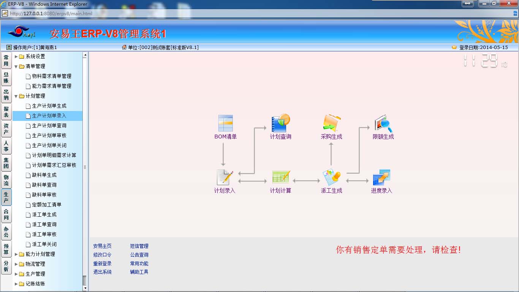Viewport: 519px width, 292px height.
Task: Collapse the 计划管理 tree folder
Action: point(16,96)
